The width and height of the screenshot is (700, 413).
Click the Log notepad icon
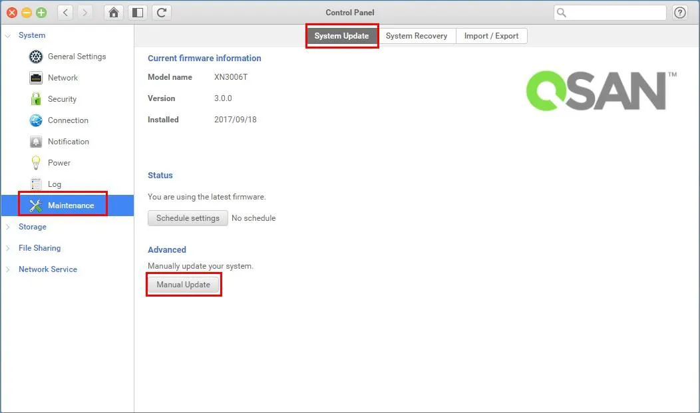pos(36,184)
